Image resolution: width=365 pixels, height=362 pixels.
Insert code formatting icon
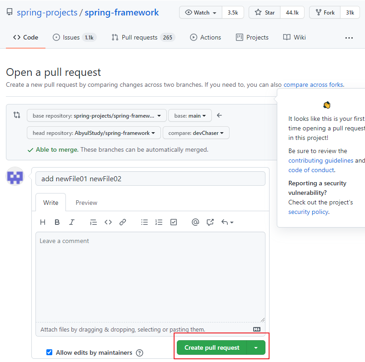(x=108, y=222)
